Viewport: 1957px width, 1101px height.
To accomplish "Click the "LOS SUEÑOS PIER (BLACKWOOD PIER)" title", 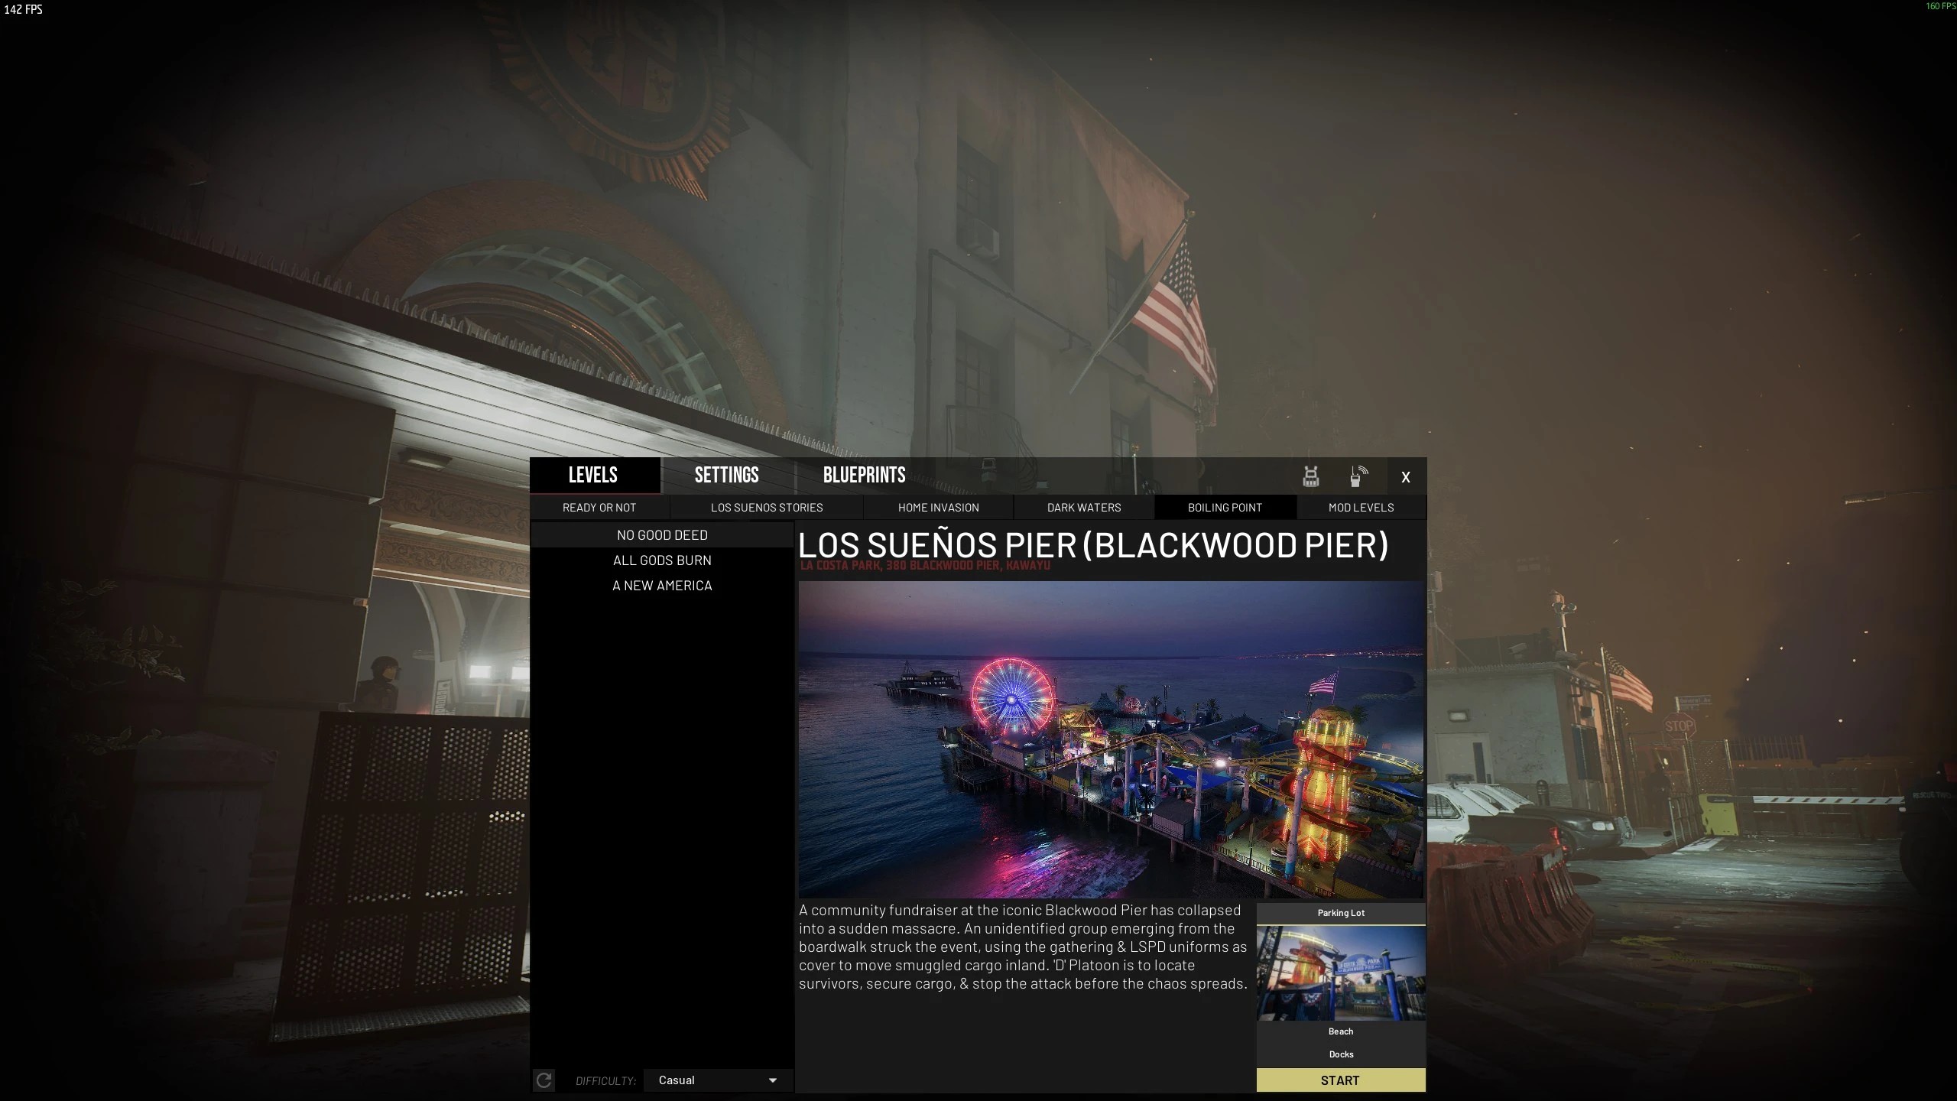I will pos(1093,545).
